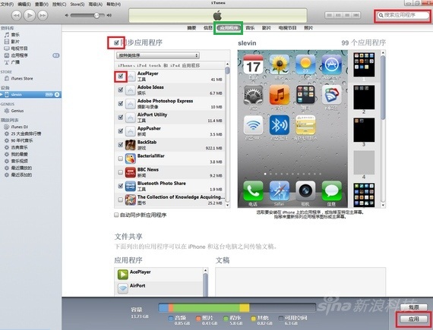Select 应用程序 in the library sidebar
This screenshot has height=330, width=433.
click(19, 55)
